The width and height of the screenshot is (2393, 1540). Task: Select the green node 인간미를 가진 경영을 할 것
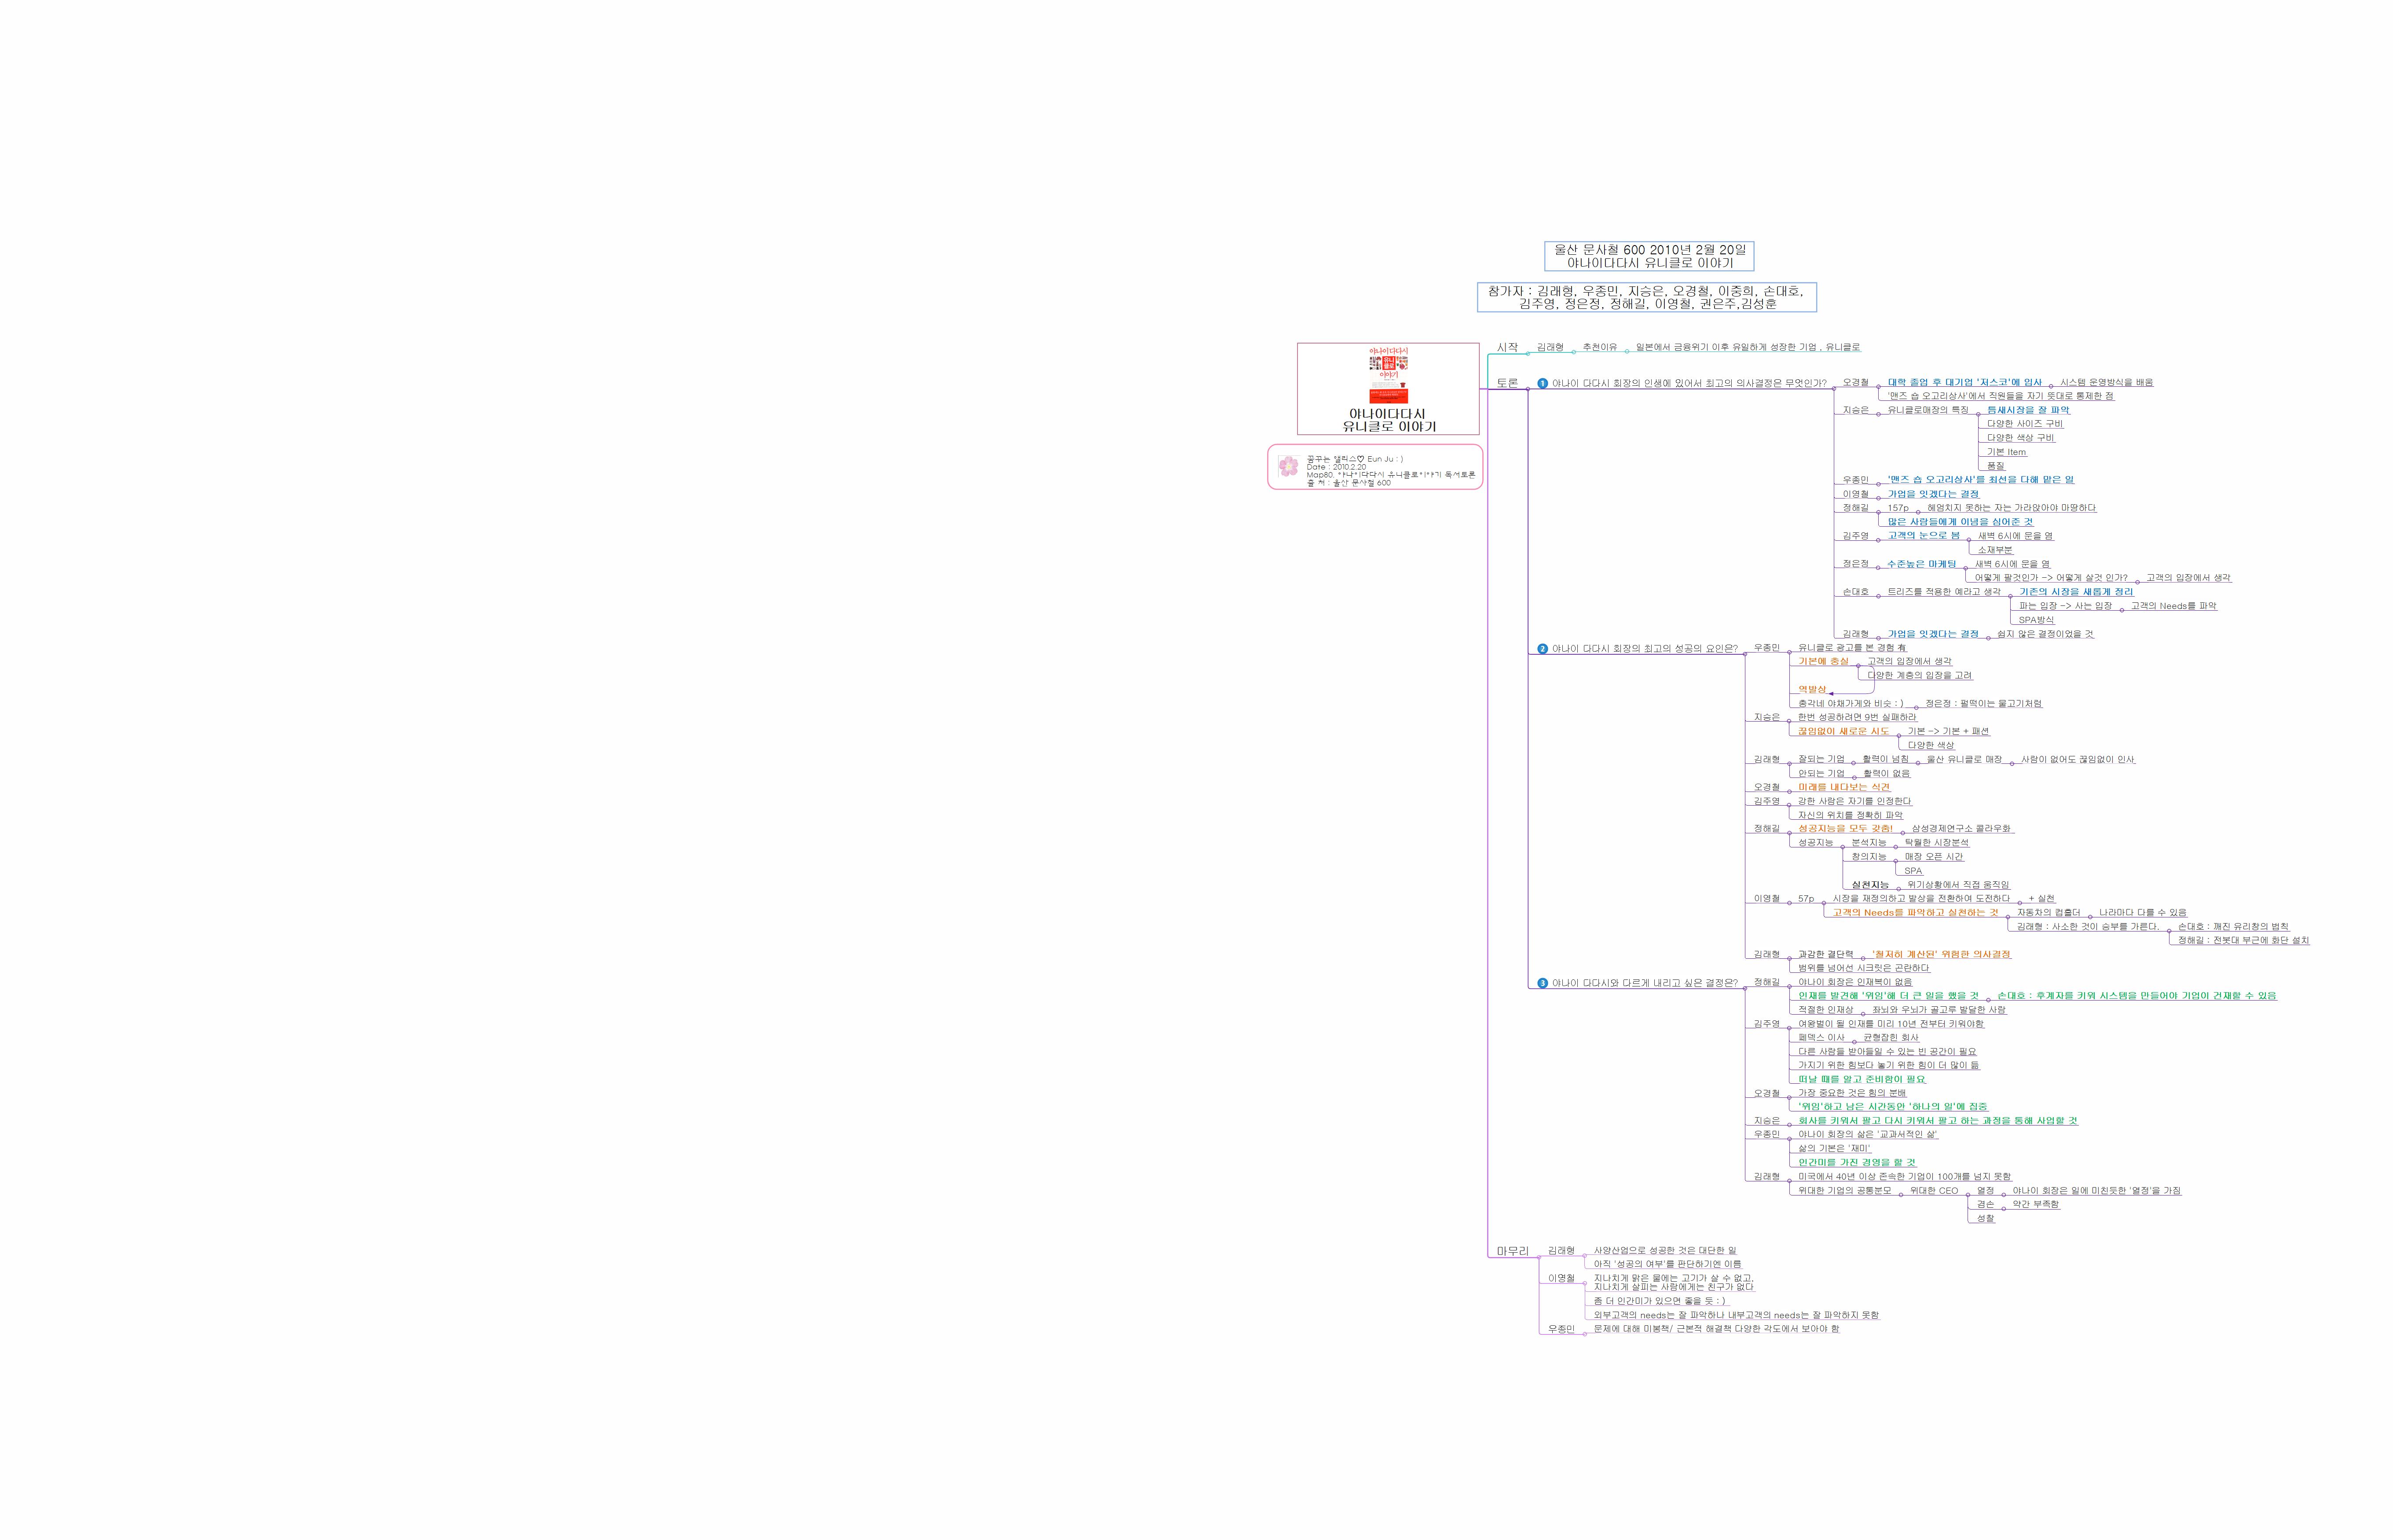[x=1857, y=1162]
